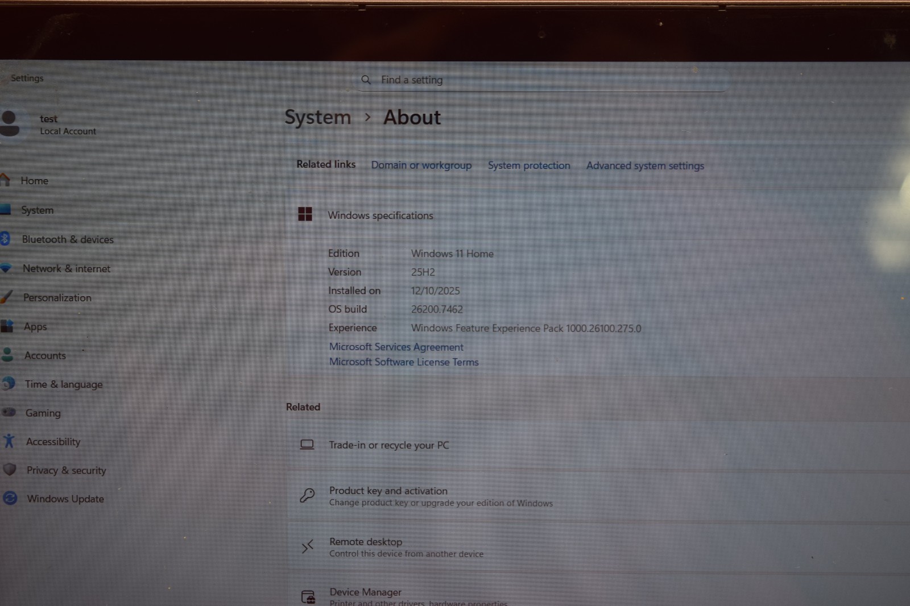Click the Personalization brush icon
Image resolution: width=910 pixels, height=606 pixels.
coord(6,297)
